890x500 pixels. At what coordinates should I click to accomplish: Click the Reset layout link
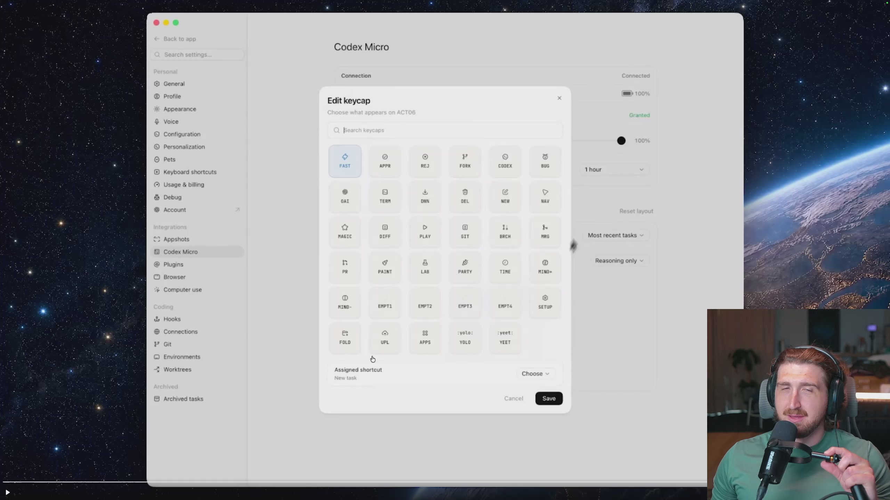click(x=636, y=211)
